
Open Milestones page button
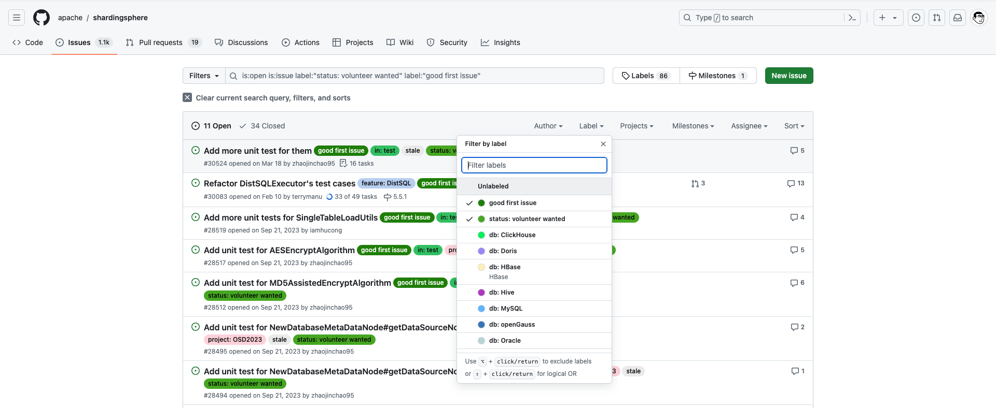[x=718, y=76]
